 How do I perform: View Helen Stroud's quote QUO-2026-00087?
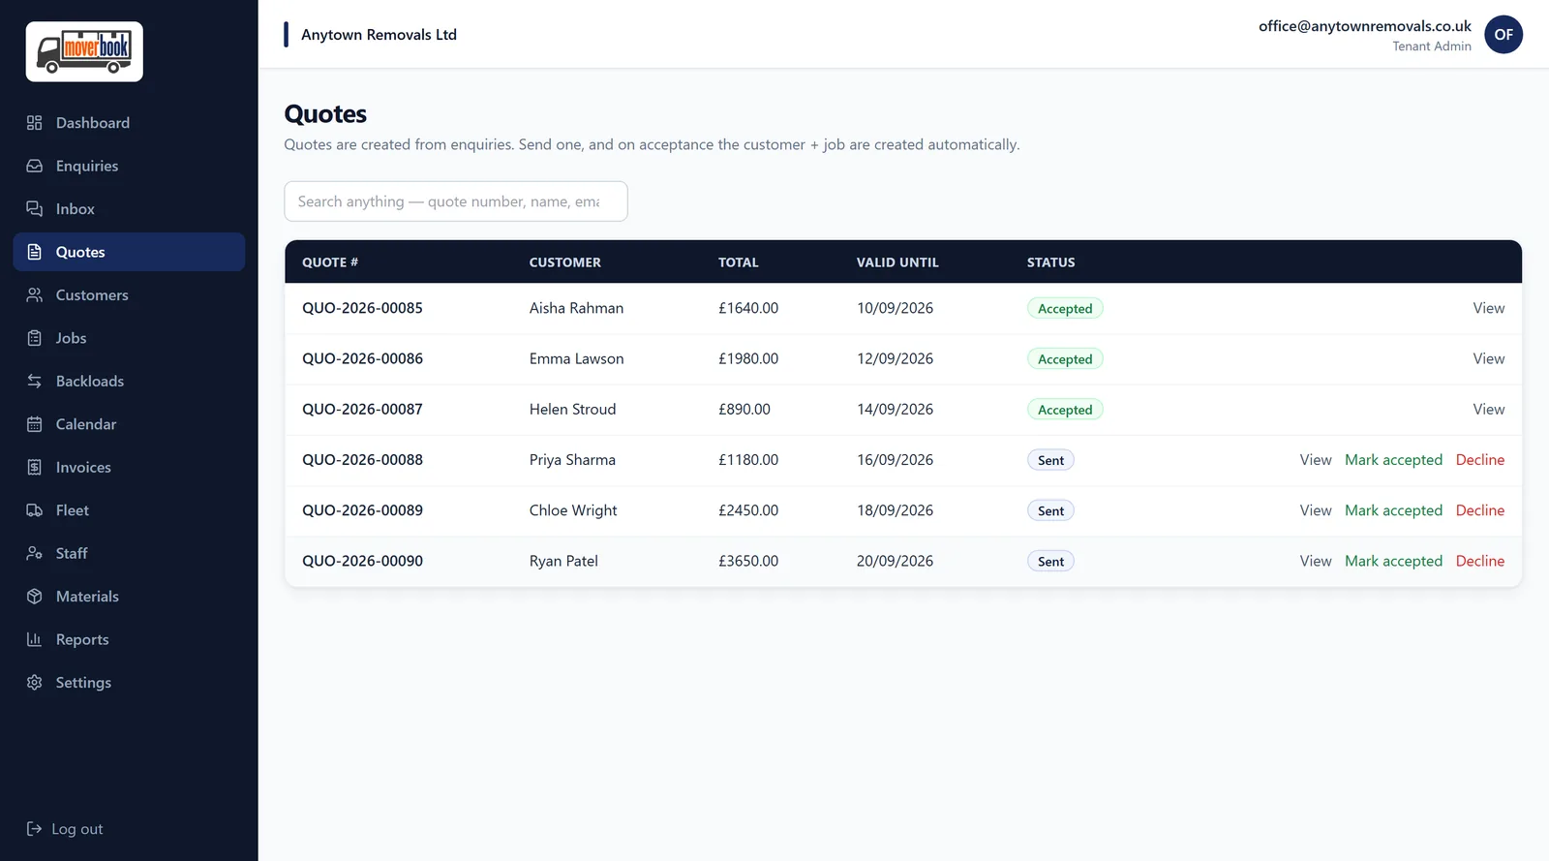pos(1489,410)
